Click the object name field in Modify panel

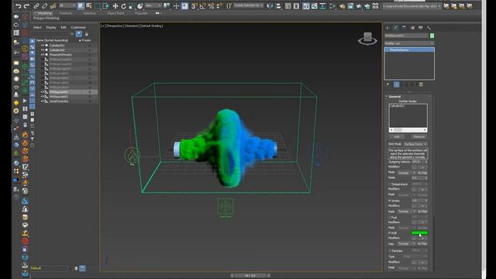click(406, 36)
